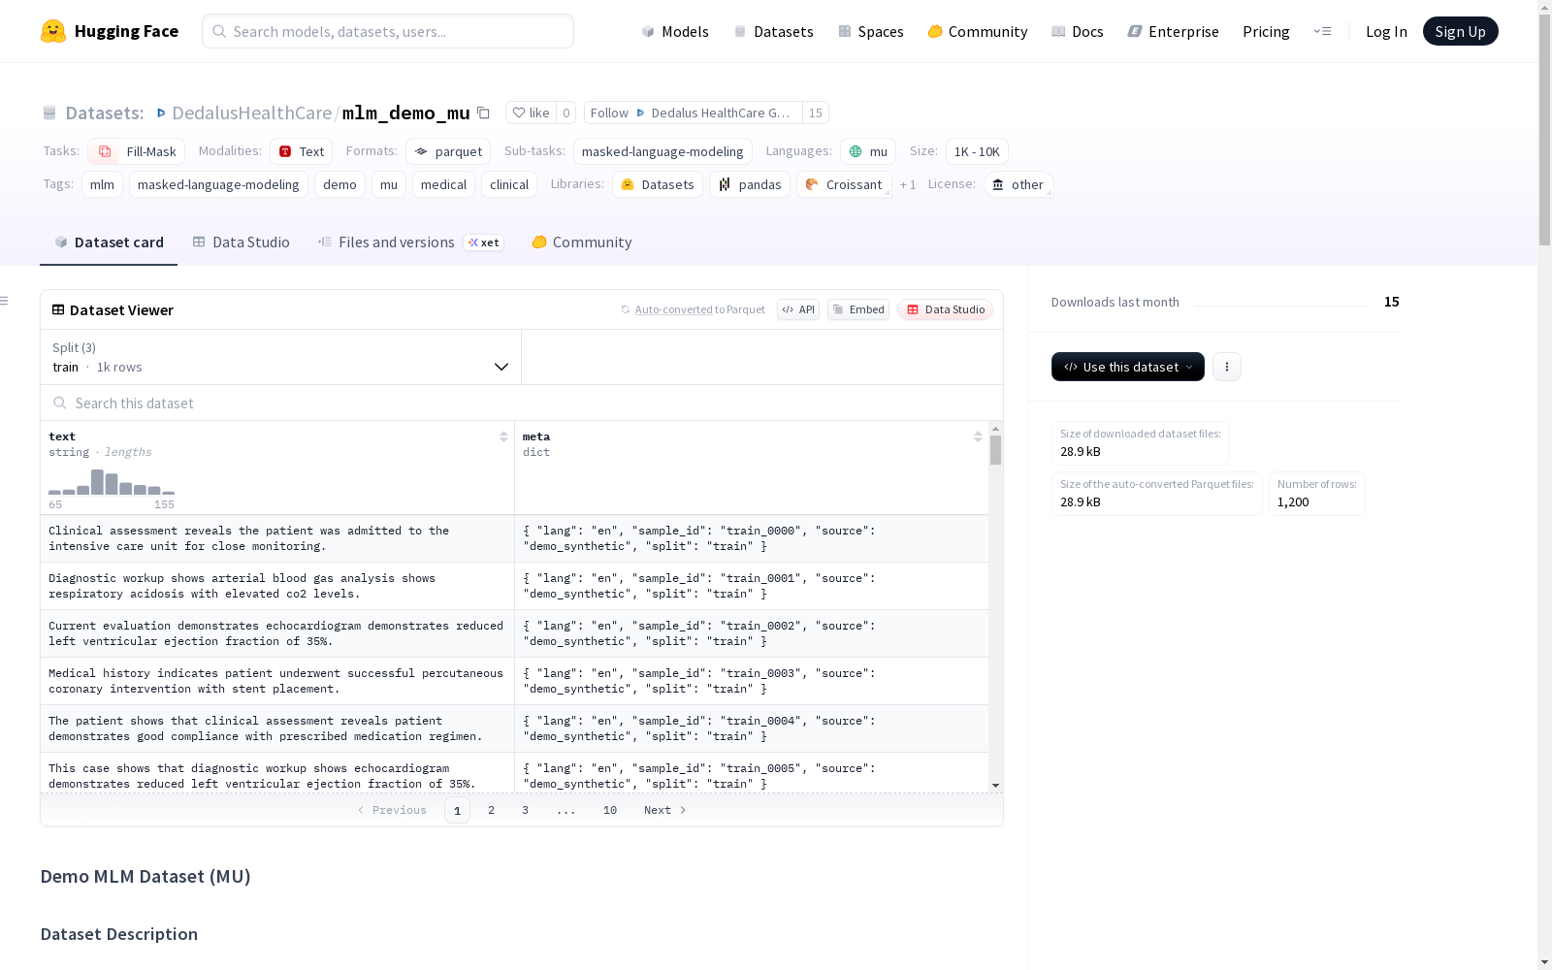
Task: Click the Next page button
Action: (665, 810)
